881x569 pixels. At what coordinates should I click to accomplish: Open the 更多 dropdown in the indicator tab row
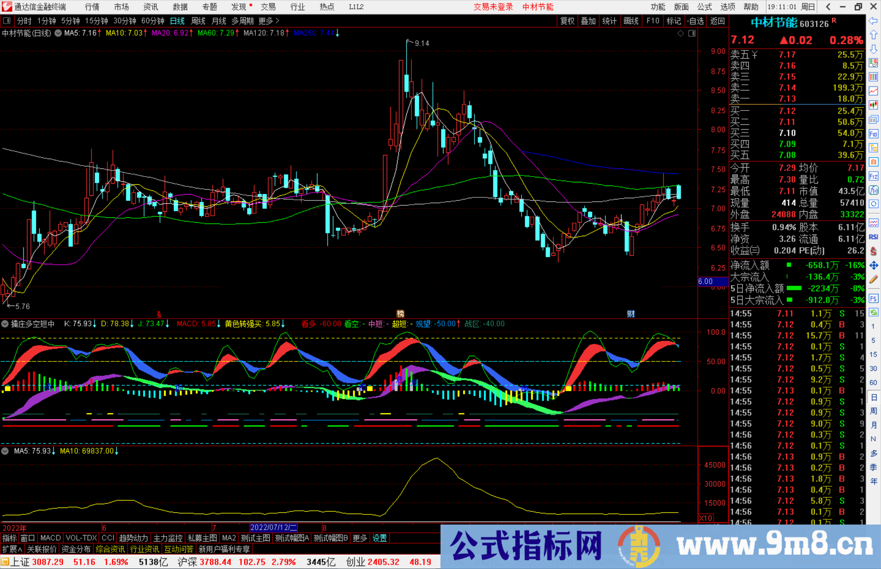[359, 538]
